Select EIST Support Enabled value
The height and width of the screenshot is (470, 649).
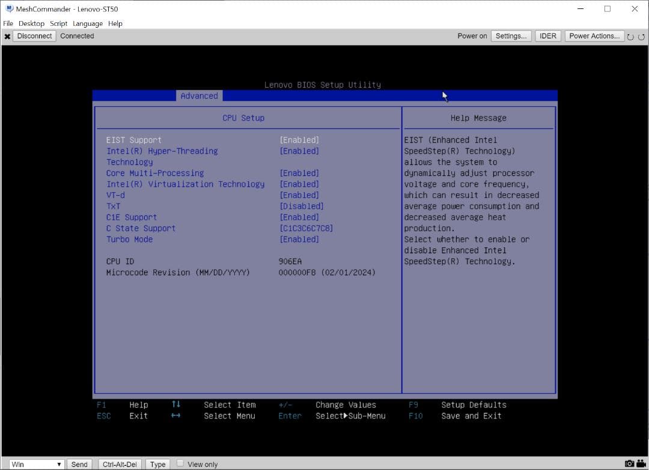[x=299, y=139]
